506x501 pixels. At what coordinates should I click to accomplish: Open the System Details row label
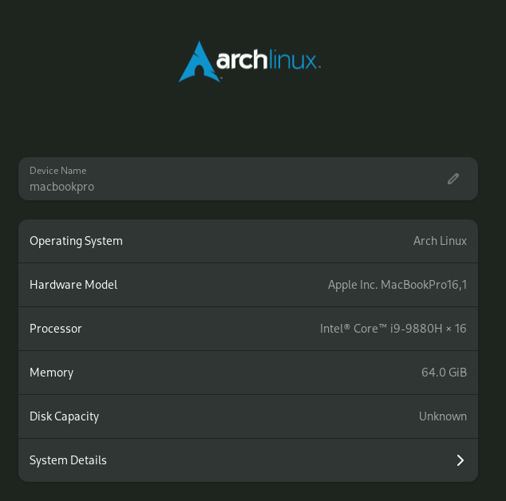coord(68,460)
